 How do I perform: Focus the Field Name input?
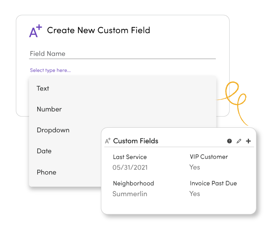pyautogui.click(x=122, y=54)
